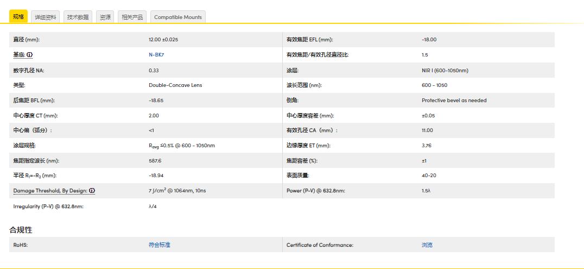Image resolution: width=584 pixels, height=269 pixels.
Task: Open the N-BK7 substrate link
Action: [x=156, y=55]
